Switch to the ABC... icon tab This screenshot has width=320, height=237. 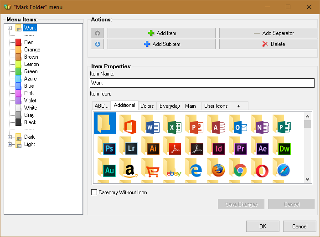(102, 106)
